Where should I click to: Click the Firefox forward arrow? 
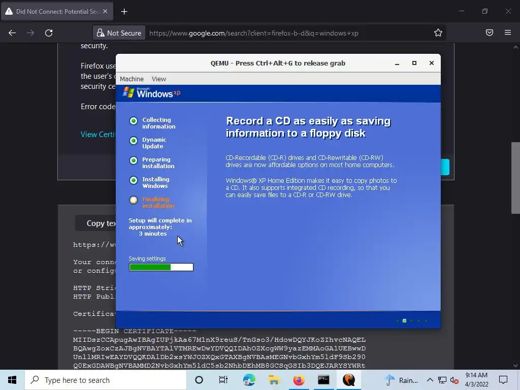[x=30, y=33]
